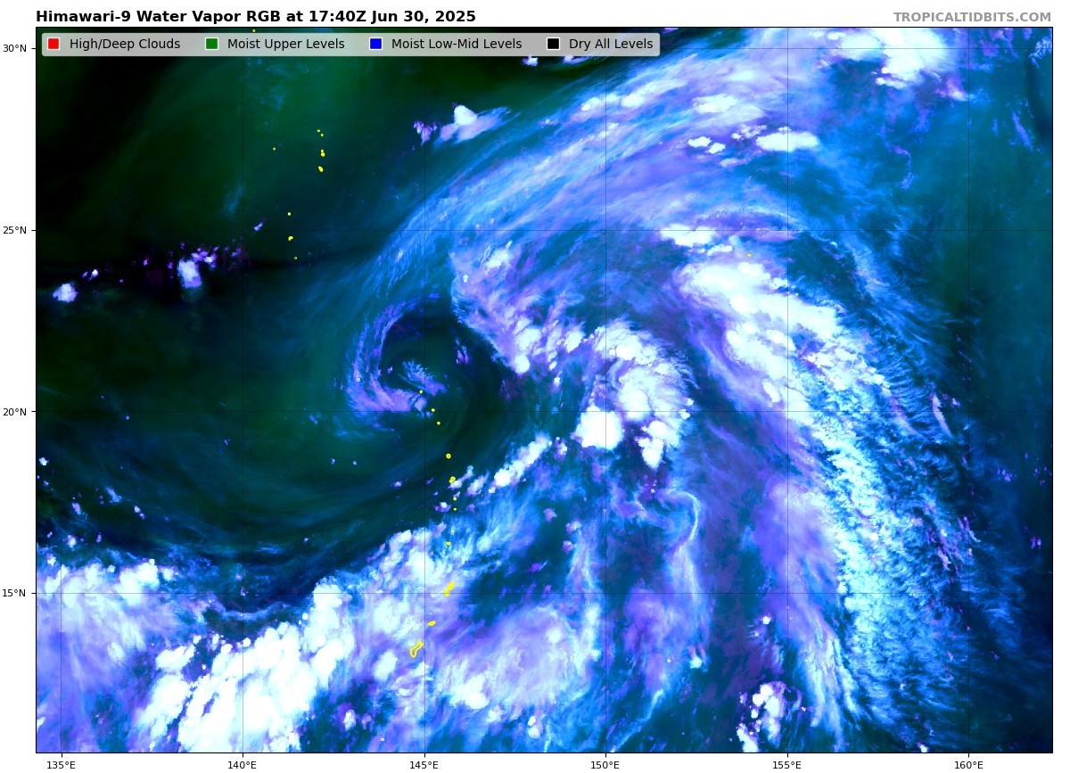The width and height of the screenshot is (1070, 773).
Task: Click the blue Moist Low-Mid Levels swatch
Action: click(x=375, y=44)
